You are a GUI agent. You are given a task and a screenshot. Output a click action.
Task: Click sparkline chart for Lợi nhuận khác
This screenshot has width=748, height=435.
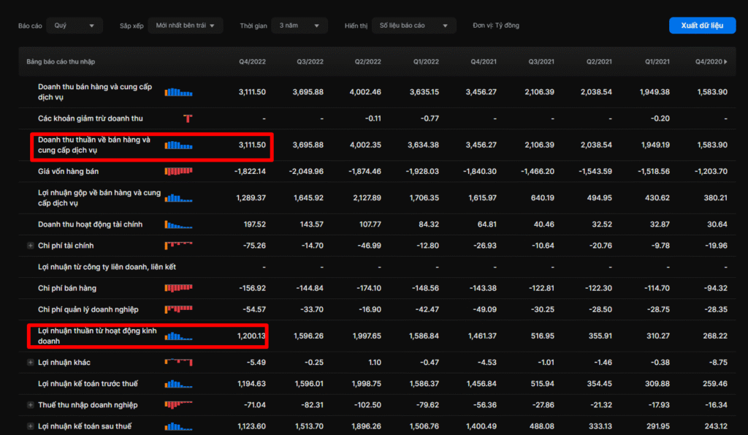[x=178, y=363]
